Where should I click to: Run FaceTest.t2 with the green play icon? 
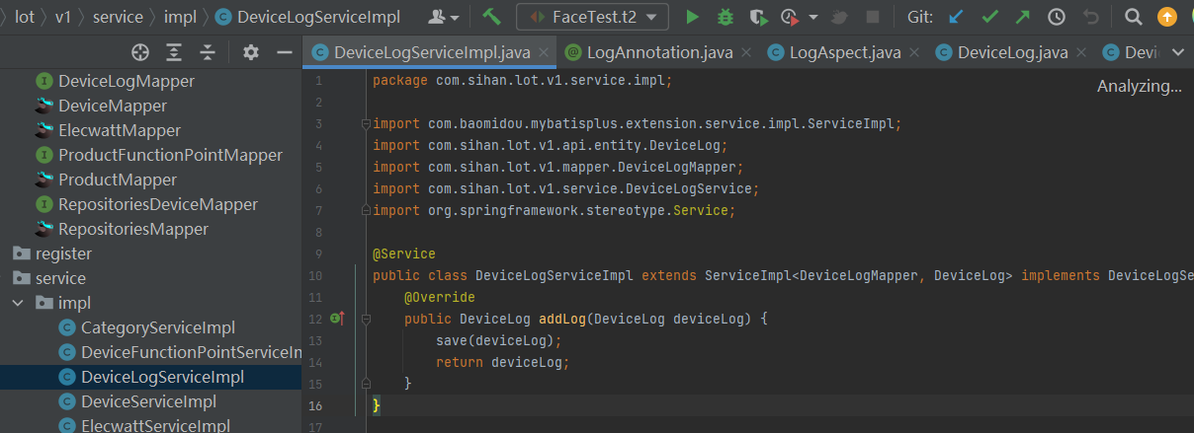tap(692, 17)
